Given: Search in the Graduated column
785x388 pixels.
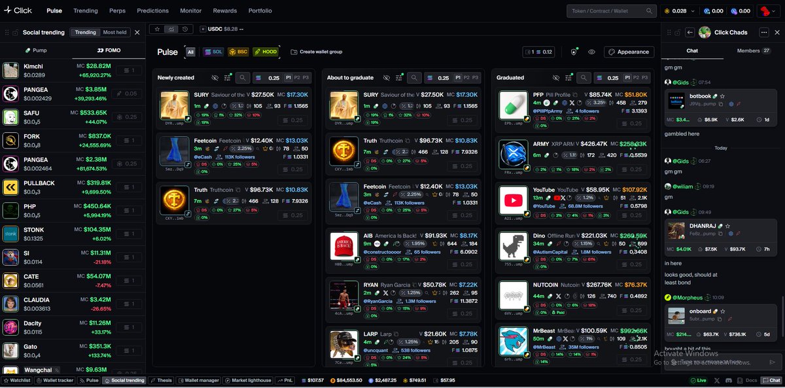Looking at the screenshot, I should (583, 77).
